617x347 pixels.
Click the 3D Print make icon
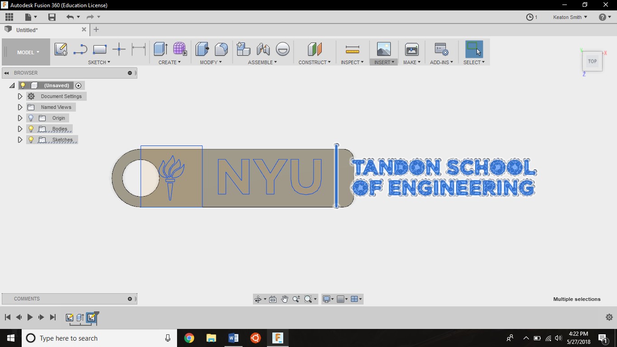pos(412,49)
